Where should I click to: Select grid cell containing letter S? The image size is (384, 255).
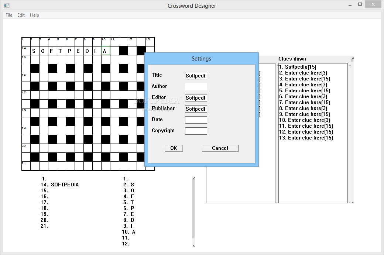pyautogui.click(x=35, y=51)
